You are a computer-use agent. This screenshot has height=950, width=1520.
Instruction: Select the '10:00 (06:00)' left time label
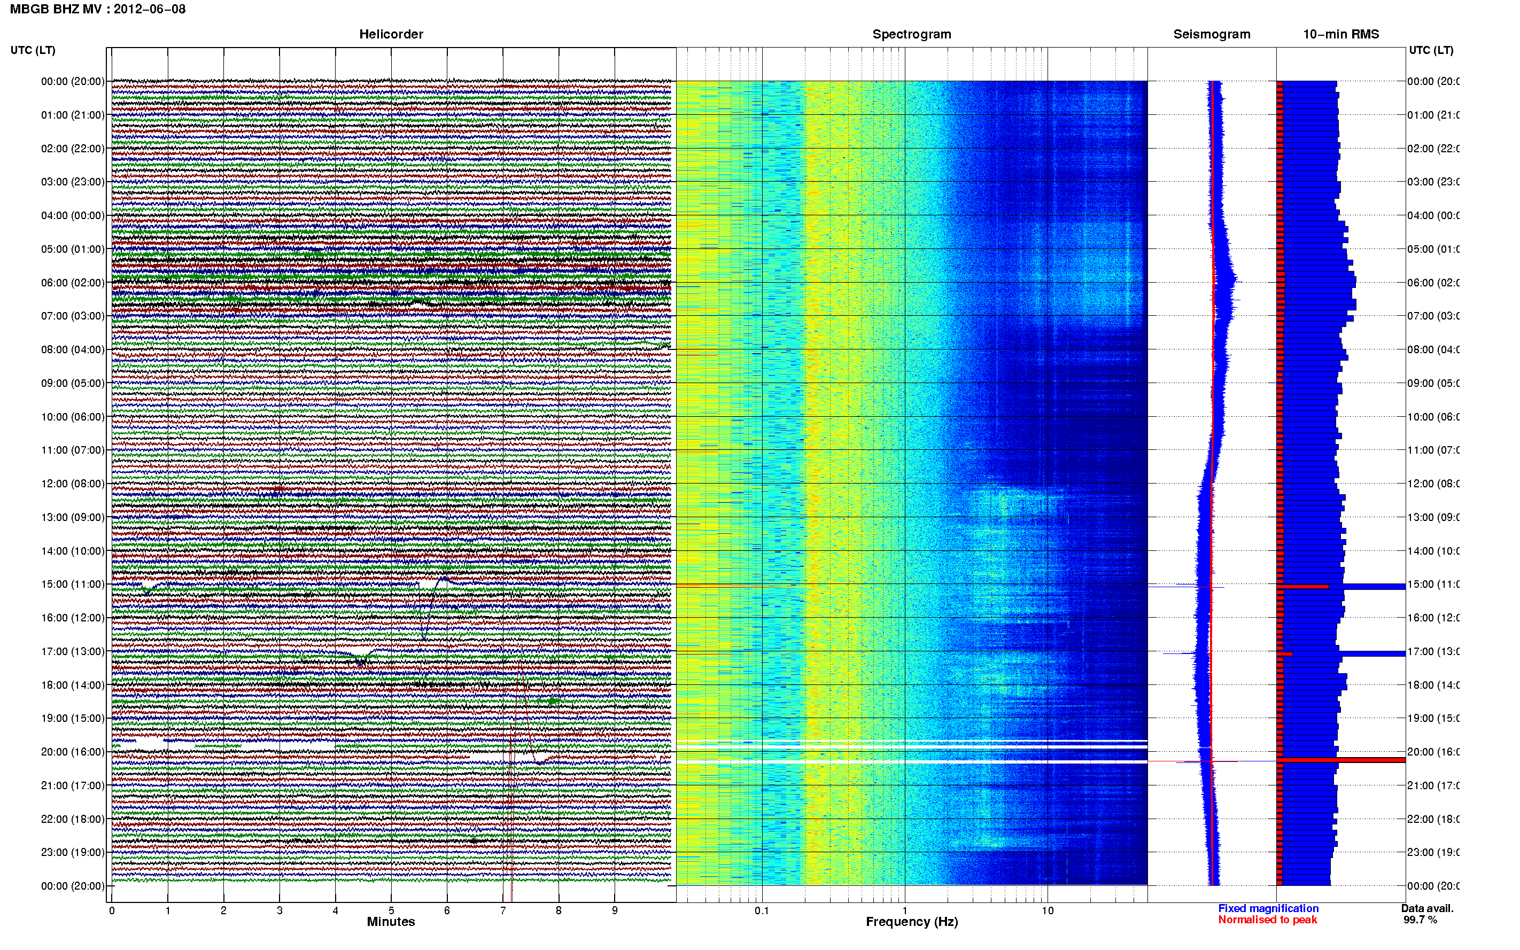[73, 417]
